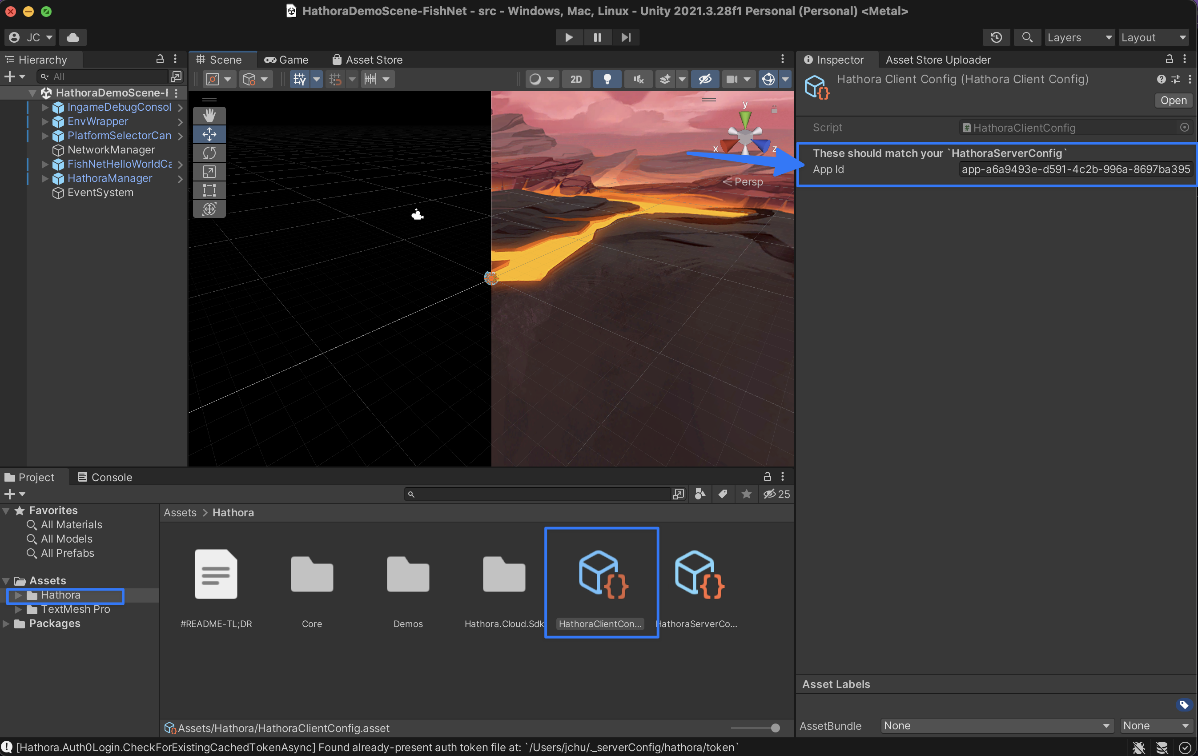Expand the IngameDebugConsole hierarchy item
Image resolution: width=1198 pixels, height=756 pixels.
45,108
